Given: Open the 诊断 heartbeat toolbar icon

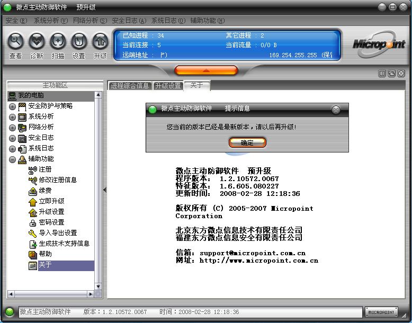Looking at the screenshot, I should tap(37, 41).
